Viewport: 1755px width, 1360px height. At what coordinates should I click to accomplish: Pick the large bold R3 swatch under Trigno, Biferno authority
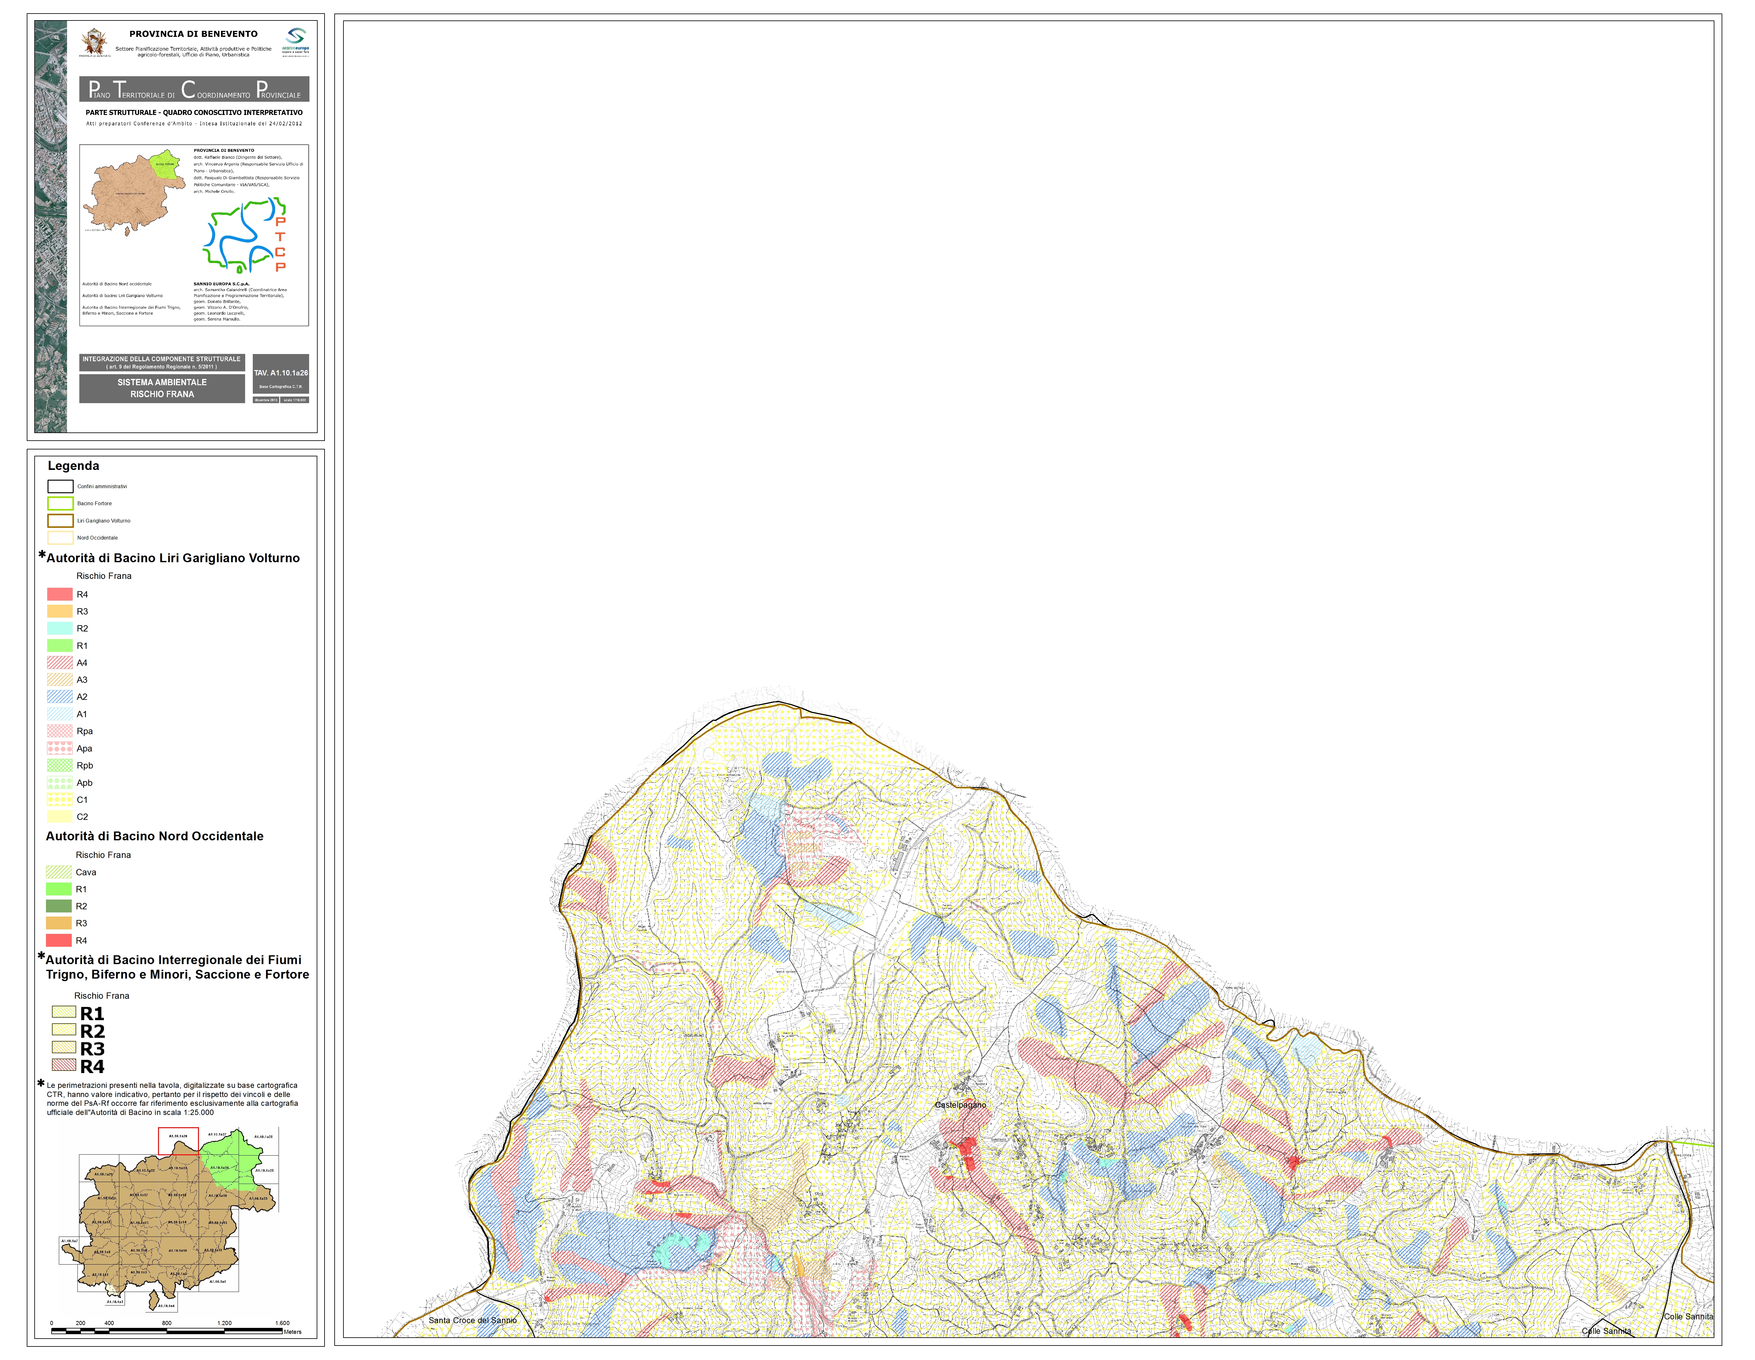pyautogui.click(x=64, y=1047)
